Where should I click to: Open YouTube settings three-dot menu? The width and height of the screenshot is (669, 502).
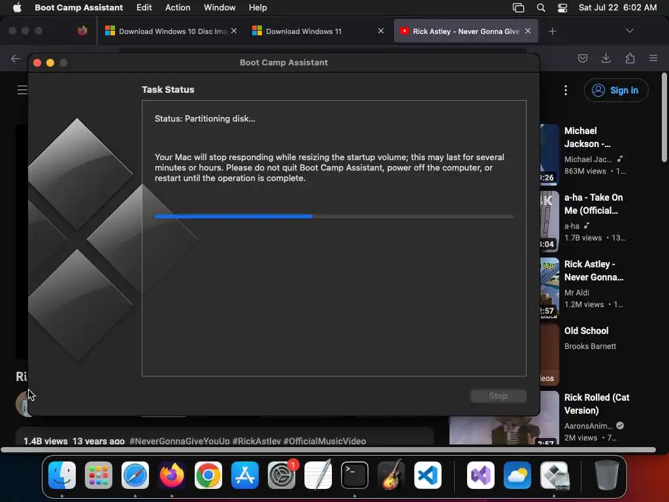[x=565, y=90]
